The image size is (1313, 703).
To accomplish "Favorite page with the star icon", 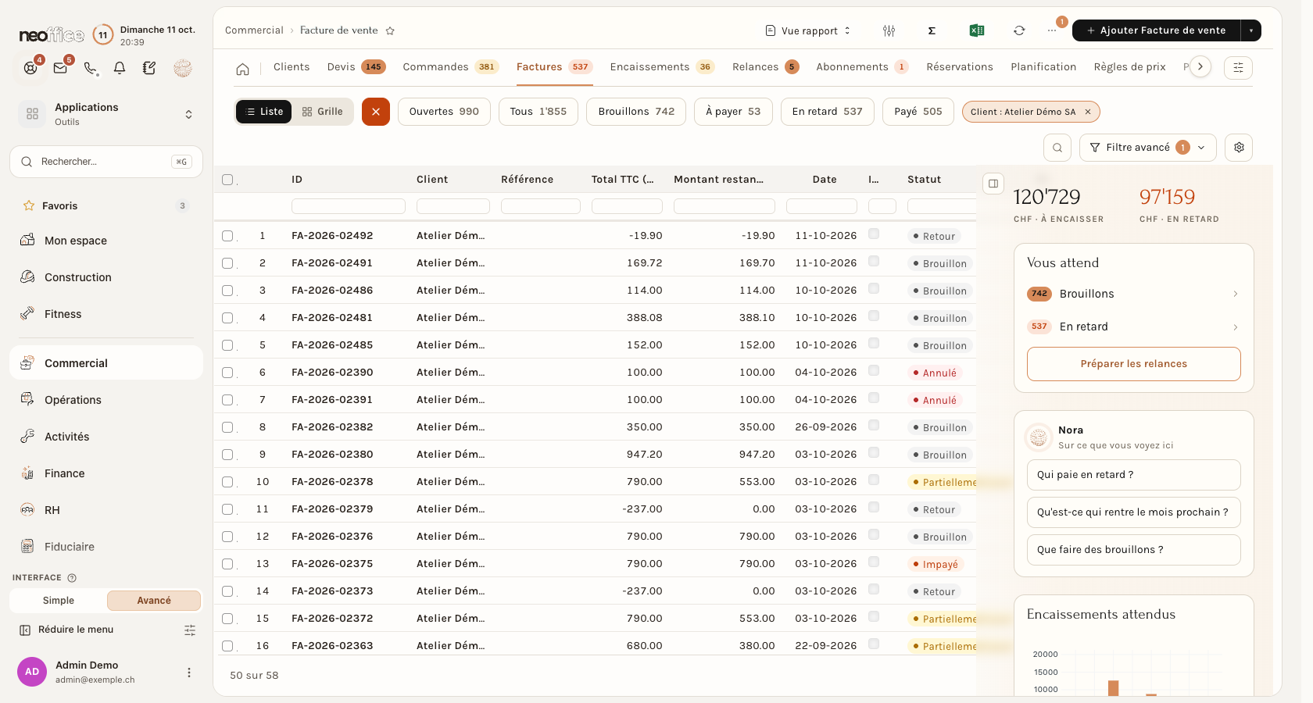I will tap(390, 30).
